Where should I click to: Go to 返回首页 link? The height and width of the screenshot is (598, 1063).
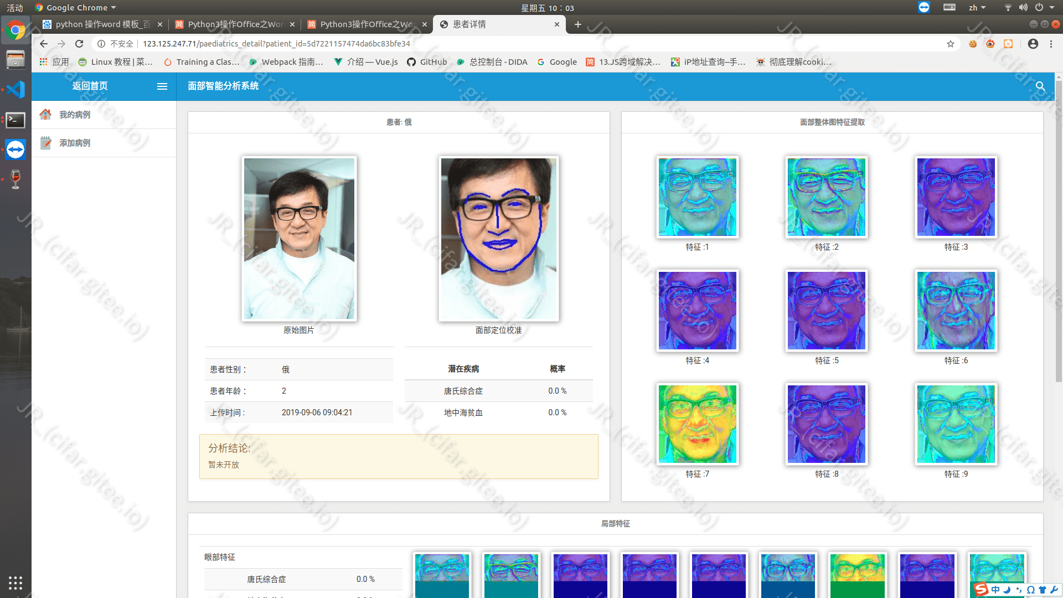tap(90, 86)
